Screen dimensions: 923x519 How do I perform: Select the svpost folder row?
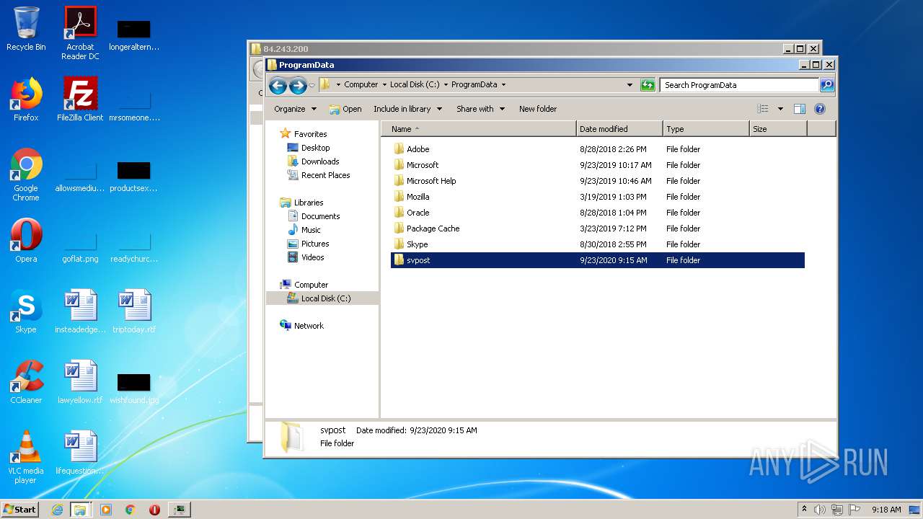pos(598,260)
